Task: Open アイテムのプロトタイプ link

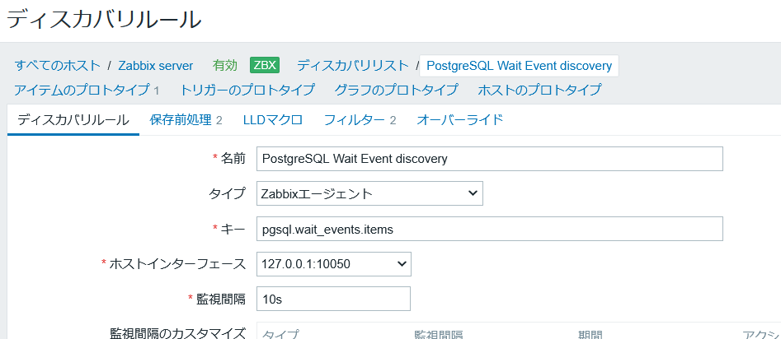Action: click(x=81, y=90)
